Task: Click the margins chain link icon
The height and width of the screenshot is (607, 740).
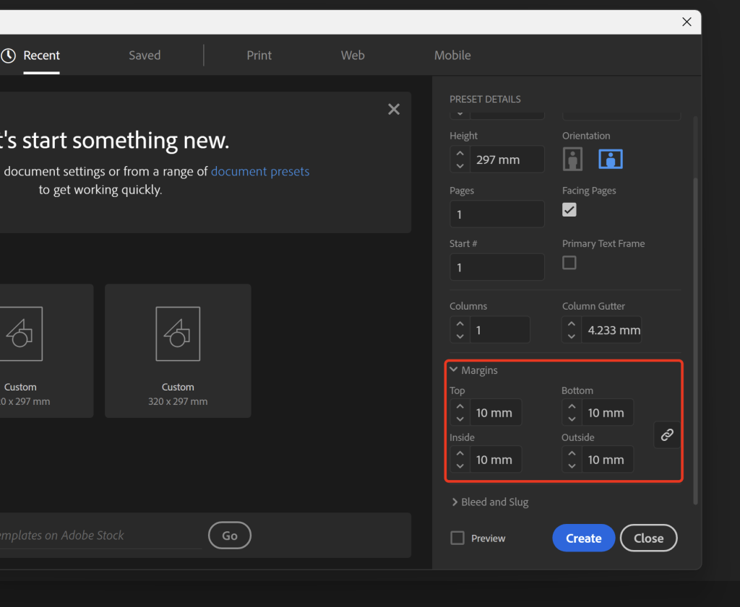Action: (667, 434)
